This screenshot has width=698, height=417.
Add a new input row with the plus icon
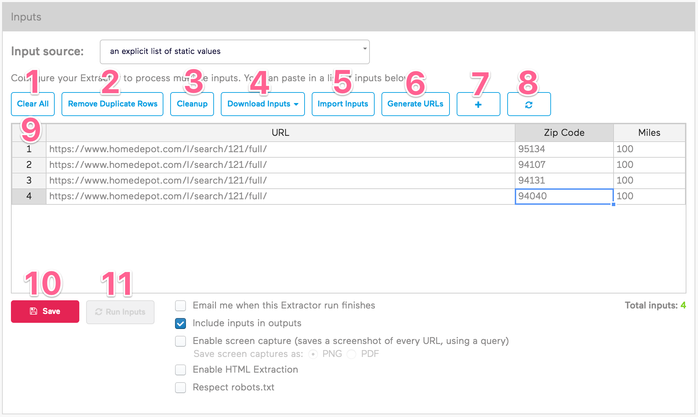(x=478, y=104)
